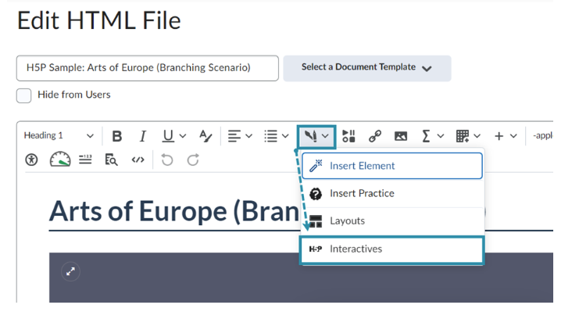Click the Arts of Europe heading text
This screenshot has height=312, width=572.
tap(174, 212)
